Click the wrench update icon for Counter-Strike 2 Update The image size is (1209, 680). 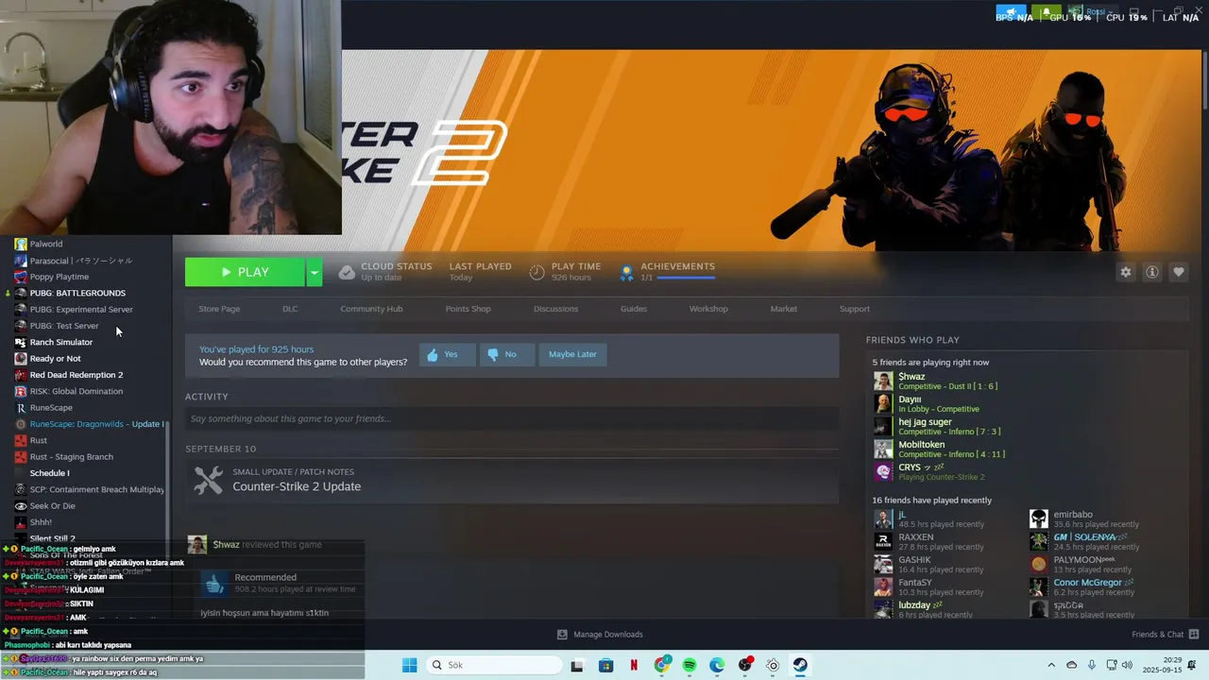pyautogui.click(x=208, y=480)
